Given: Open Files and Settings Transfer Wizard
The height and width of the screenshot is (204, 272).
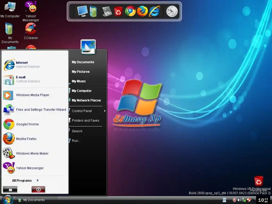Looking at the screenshot, I should (x=35, y=110).
